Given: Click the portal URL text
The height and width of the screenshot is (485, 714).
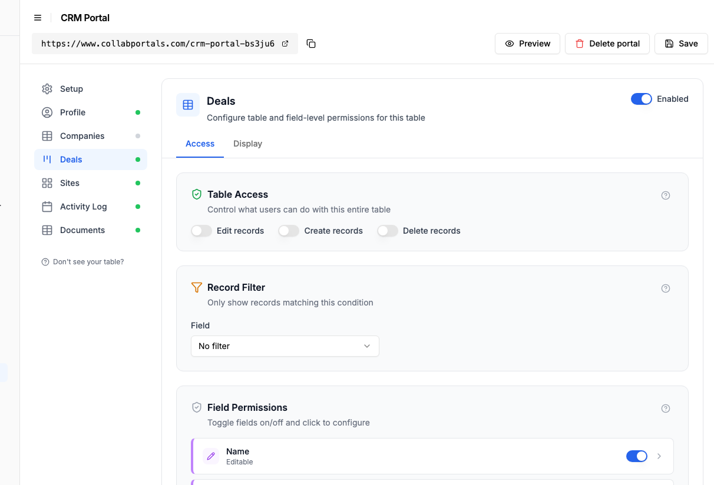Looking at the screenshot, I should [158, 44].
